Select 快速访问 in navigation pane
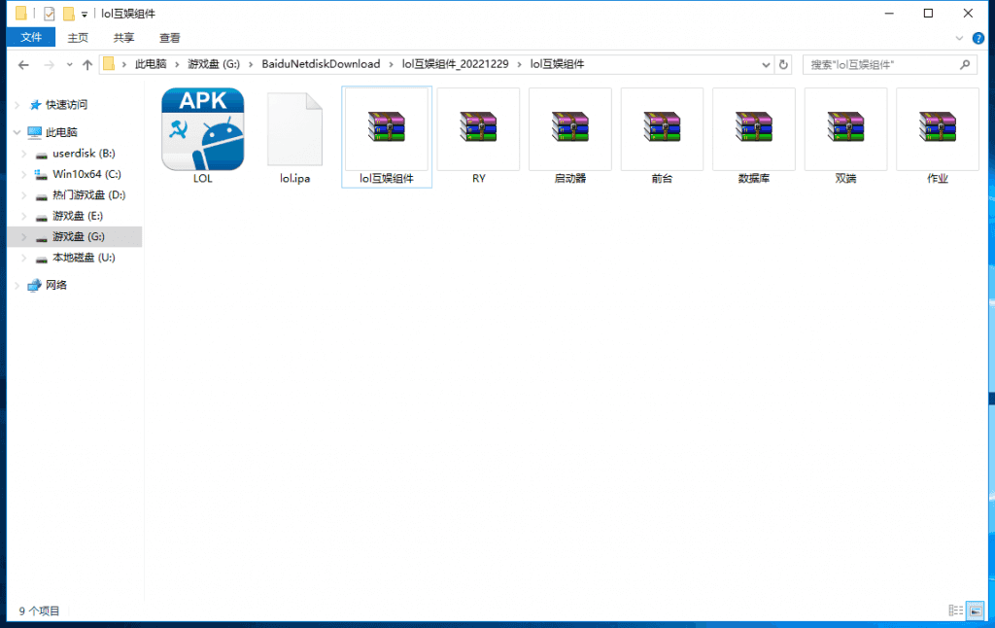Image resolution: width=995 pixels, height=628 pixels. coord(67,105)
